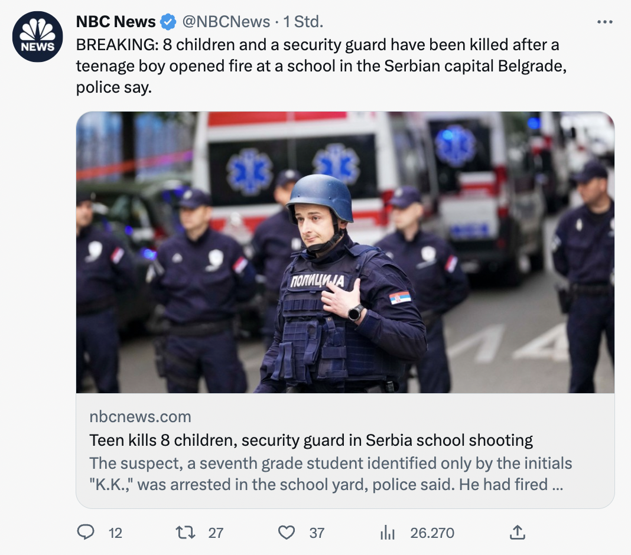The height and width of the screenshot is (555, 631).
Task: Open the view analytics bar chart icon
Action: [x=388, y=533]
